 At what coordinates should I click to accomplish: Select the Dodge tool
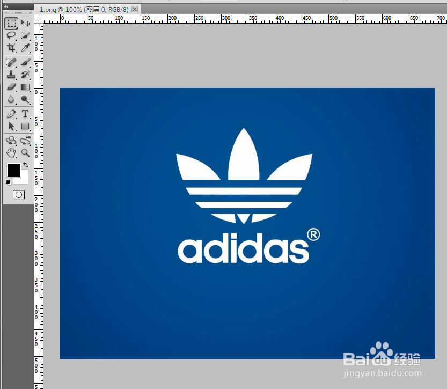[x=25, y=99]
